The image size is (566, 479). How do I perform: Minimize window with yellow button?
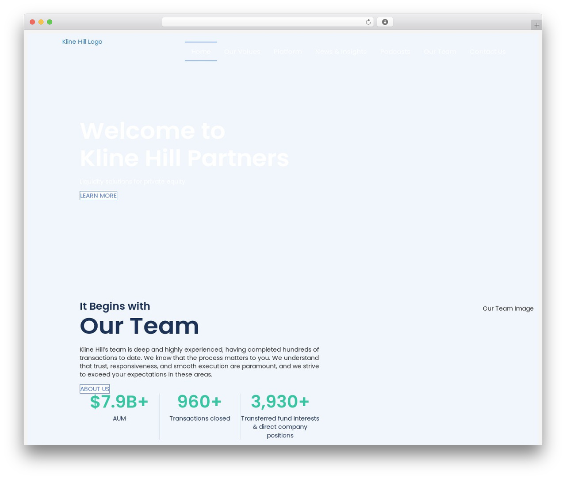(41, 22)
